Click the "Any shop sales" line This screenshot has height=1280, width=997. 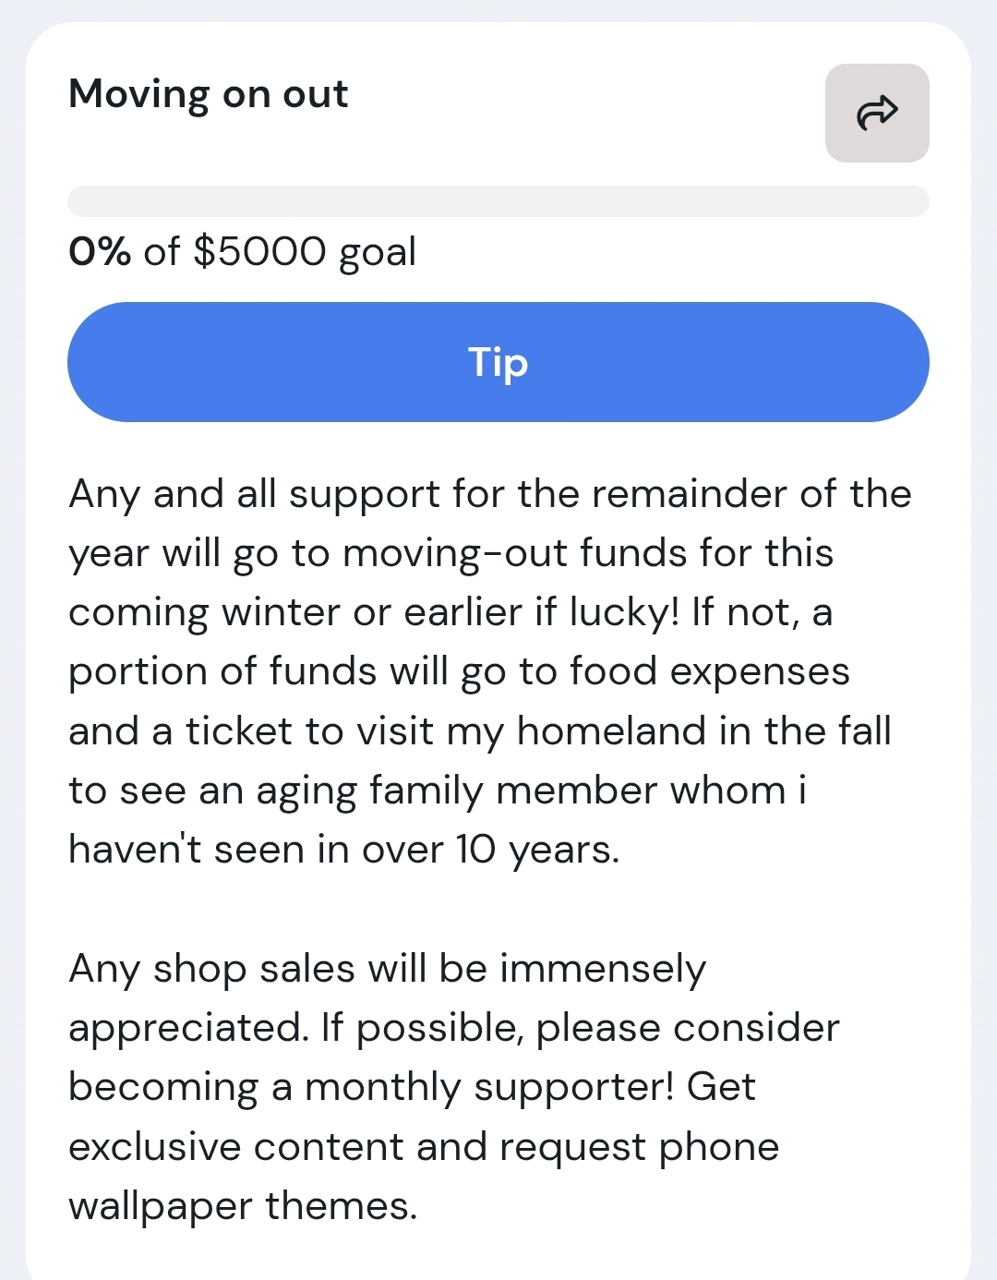click(388, 969)
